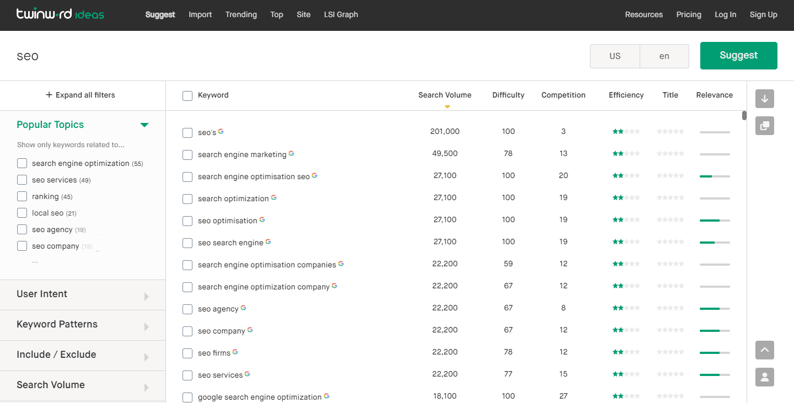
Task: Toggle the select-all Keyword checkbox
Action: (187, 96)
